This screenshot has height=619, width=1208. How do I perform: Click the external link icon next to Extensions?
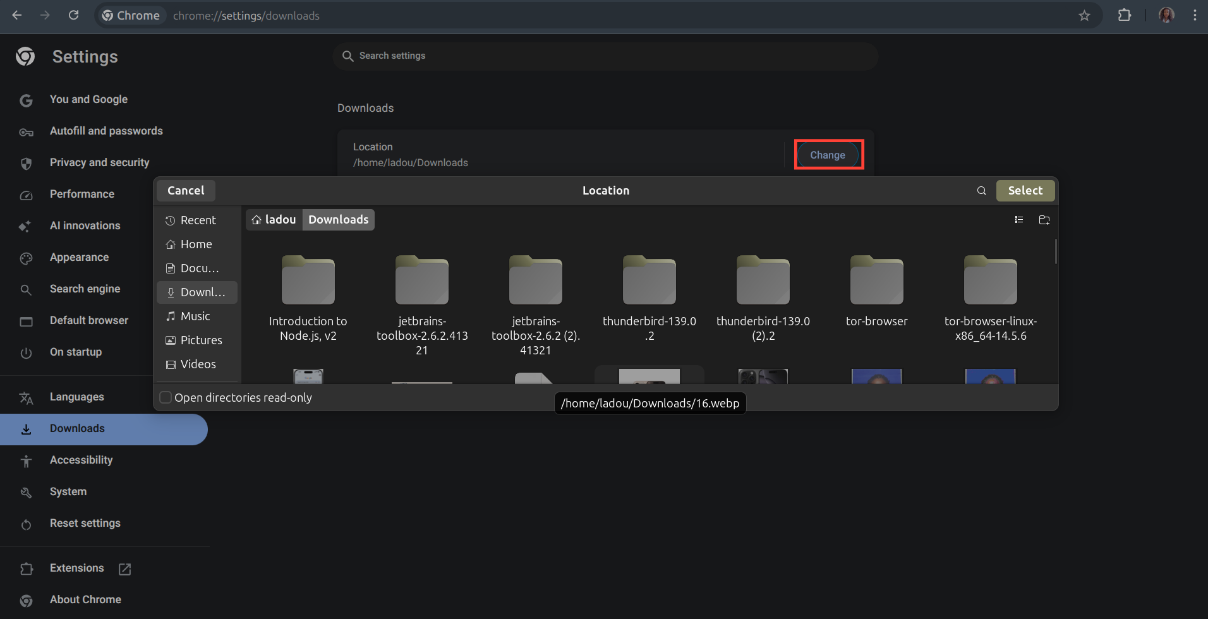tap(124, 568)
